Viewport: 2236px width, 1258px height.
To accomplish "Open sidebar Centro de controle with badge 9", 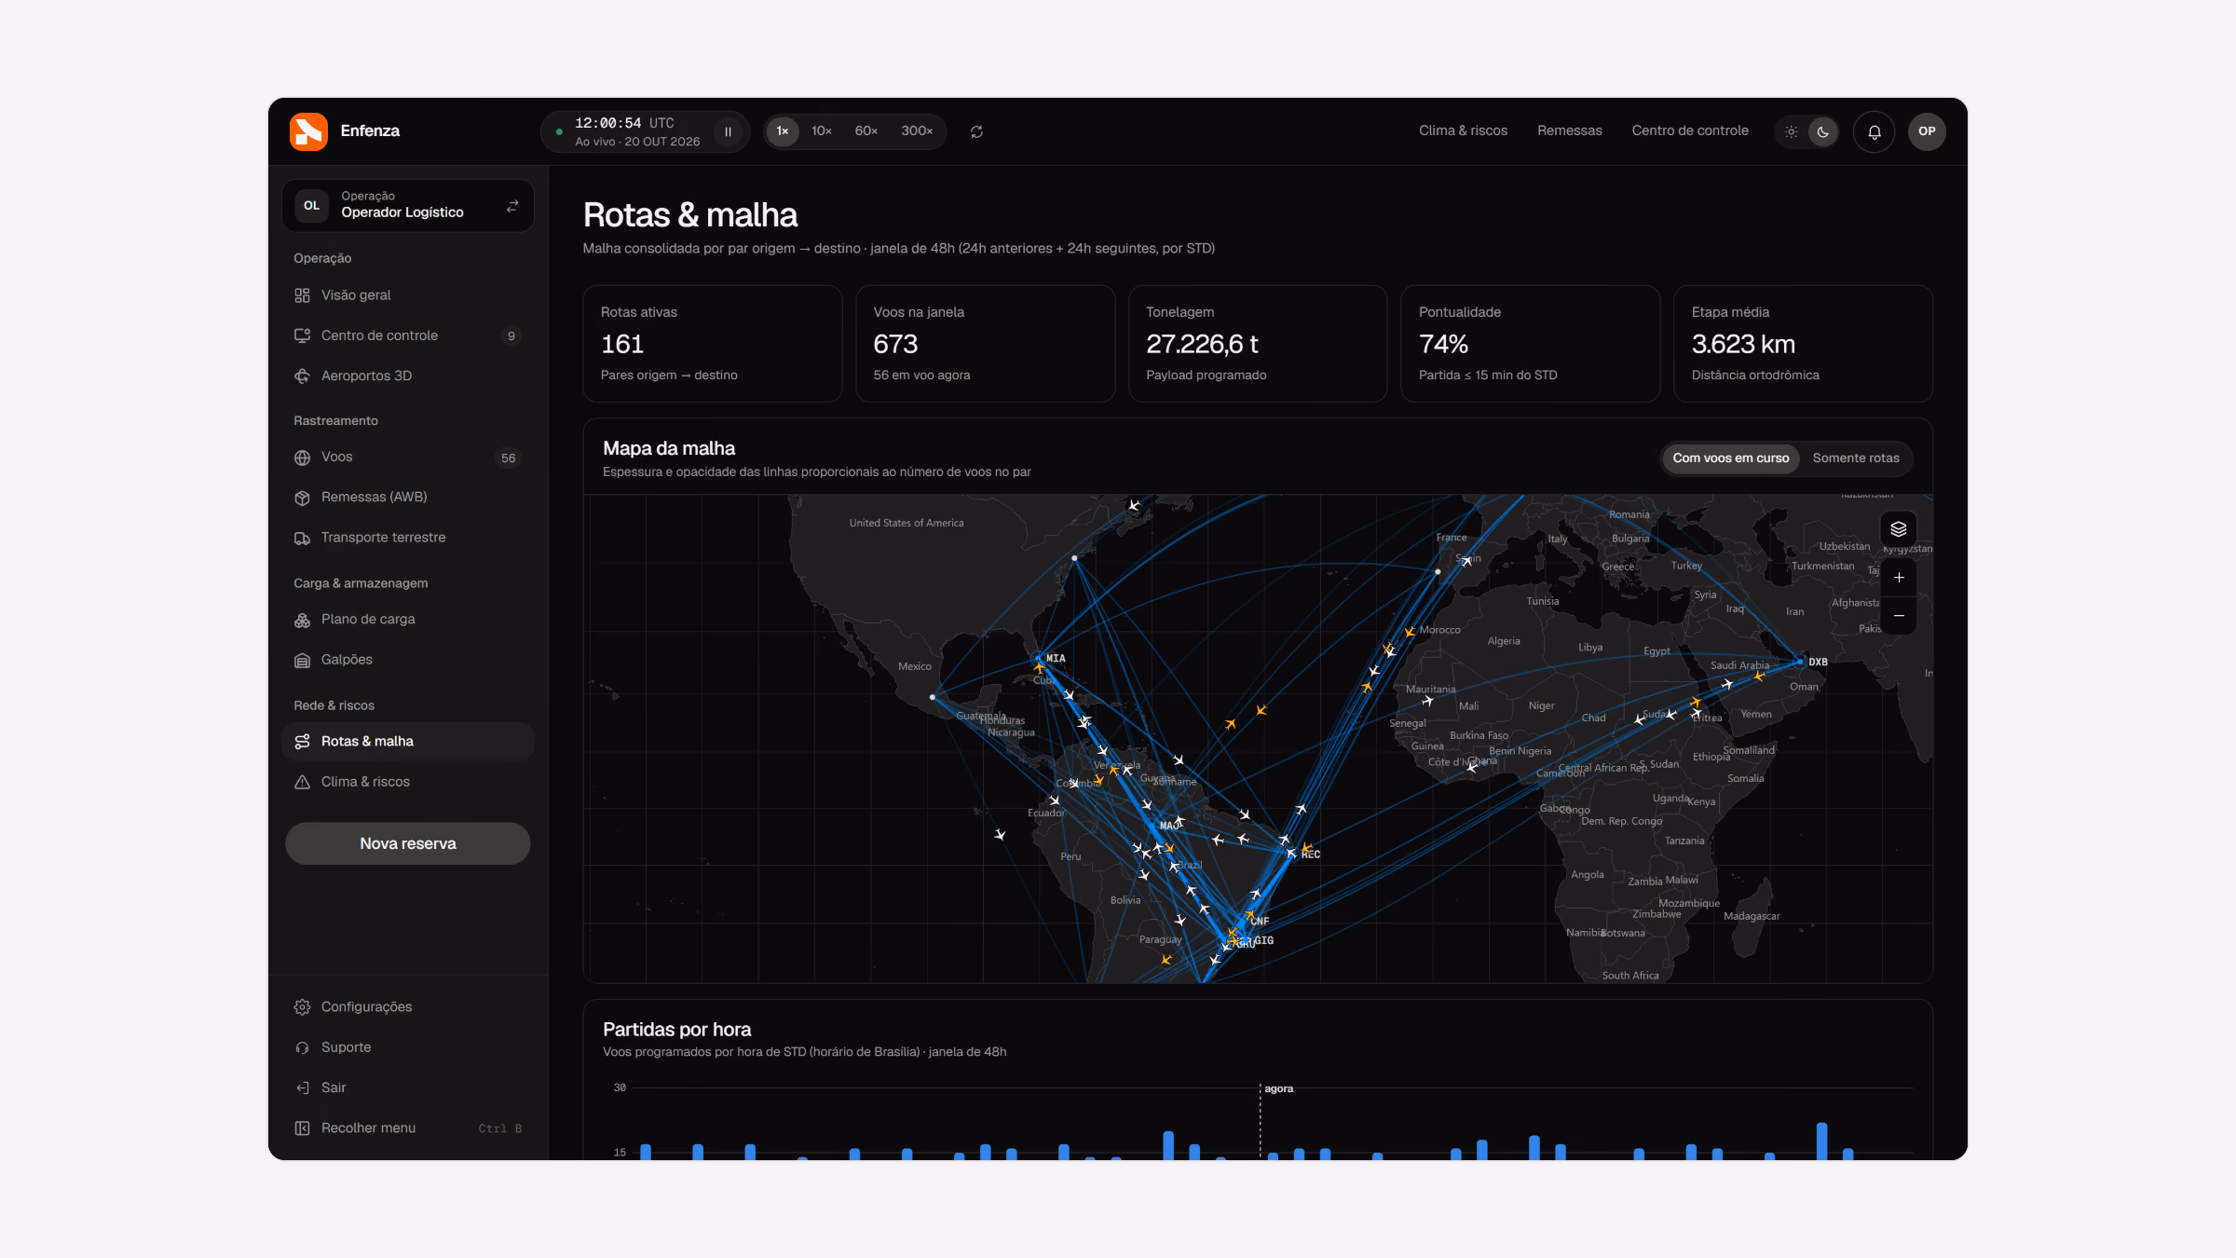I will click(407, 335).
